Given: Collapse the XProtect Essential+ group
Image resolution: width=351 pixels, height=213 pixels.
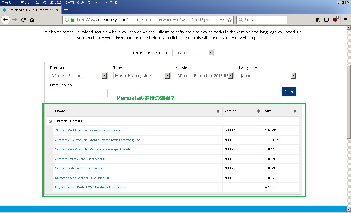Looking at the screenshot, I should pyautogui.click(x=50, y=121).
